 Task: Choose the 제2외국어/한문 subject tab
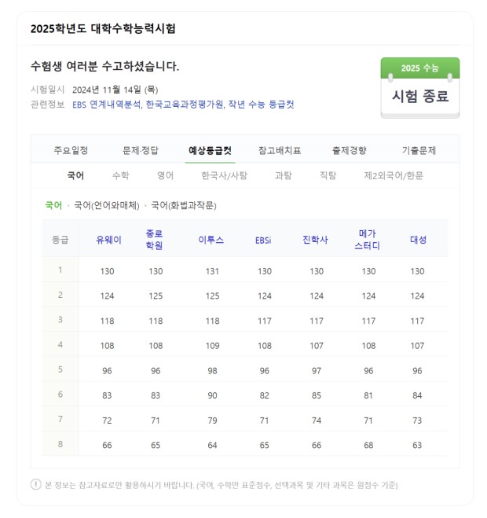394,176
